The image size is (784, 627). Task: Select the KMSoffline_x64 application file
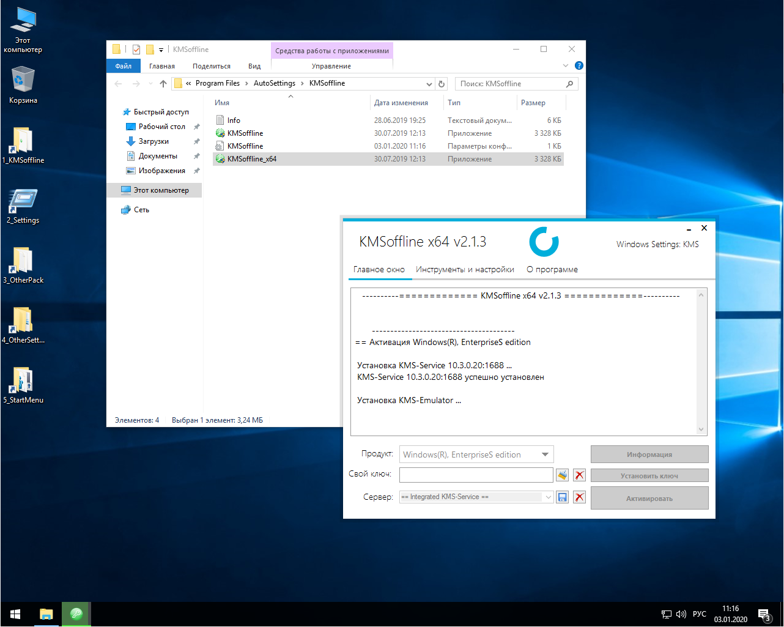pyautogui.click(x=388, y=159)
